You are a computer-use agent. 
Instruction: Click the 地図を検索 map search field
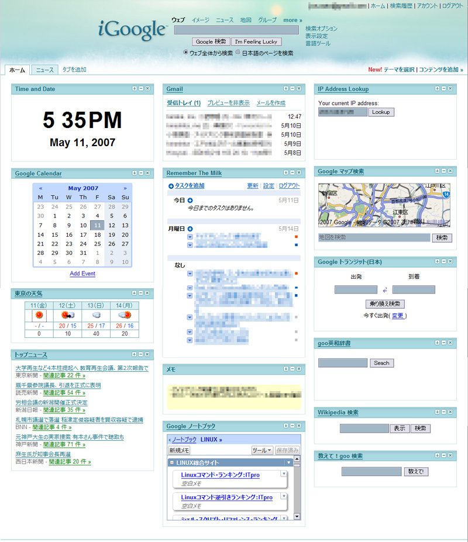(374, 237)
